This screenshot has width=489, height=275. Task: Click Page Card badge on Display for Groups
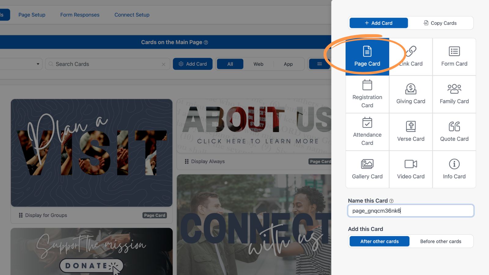pyautogui.click(x=155, y=215)
